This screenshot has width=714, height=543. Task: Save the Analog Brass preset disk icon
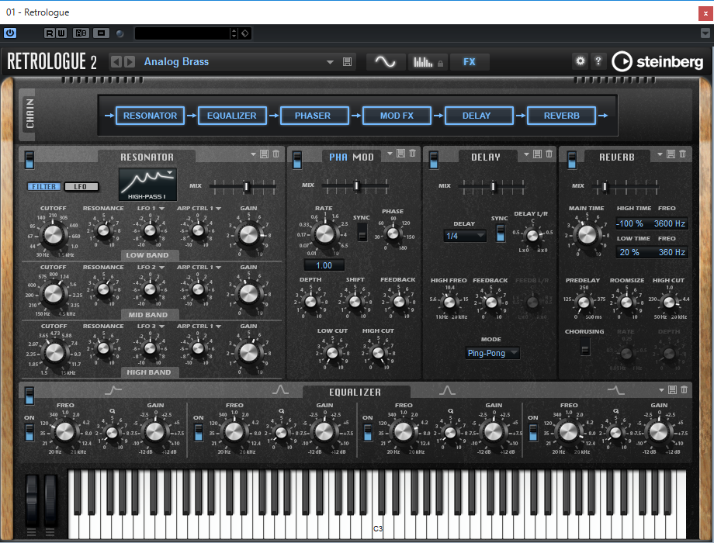coord(347,62)
